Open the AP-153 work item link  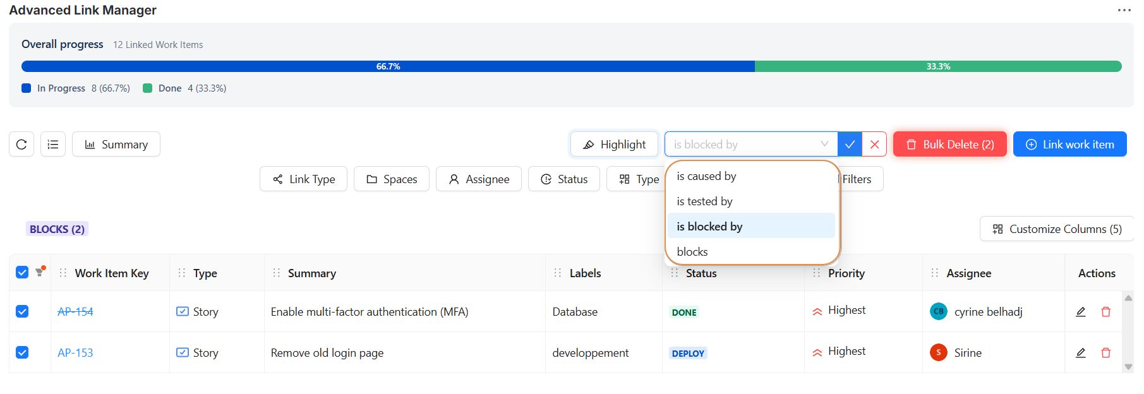75,353
